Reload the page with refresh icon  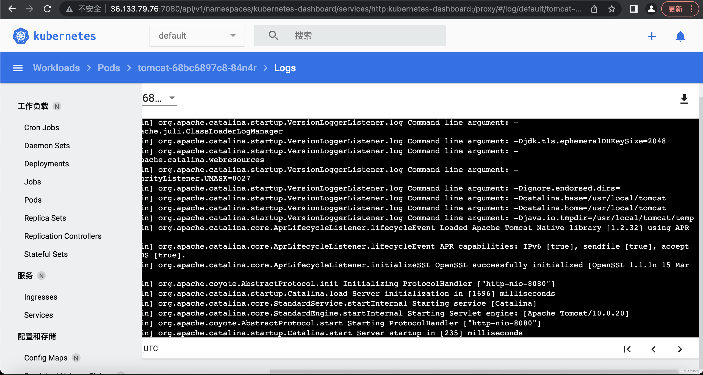(47, 9)
